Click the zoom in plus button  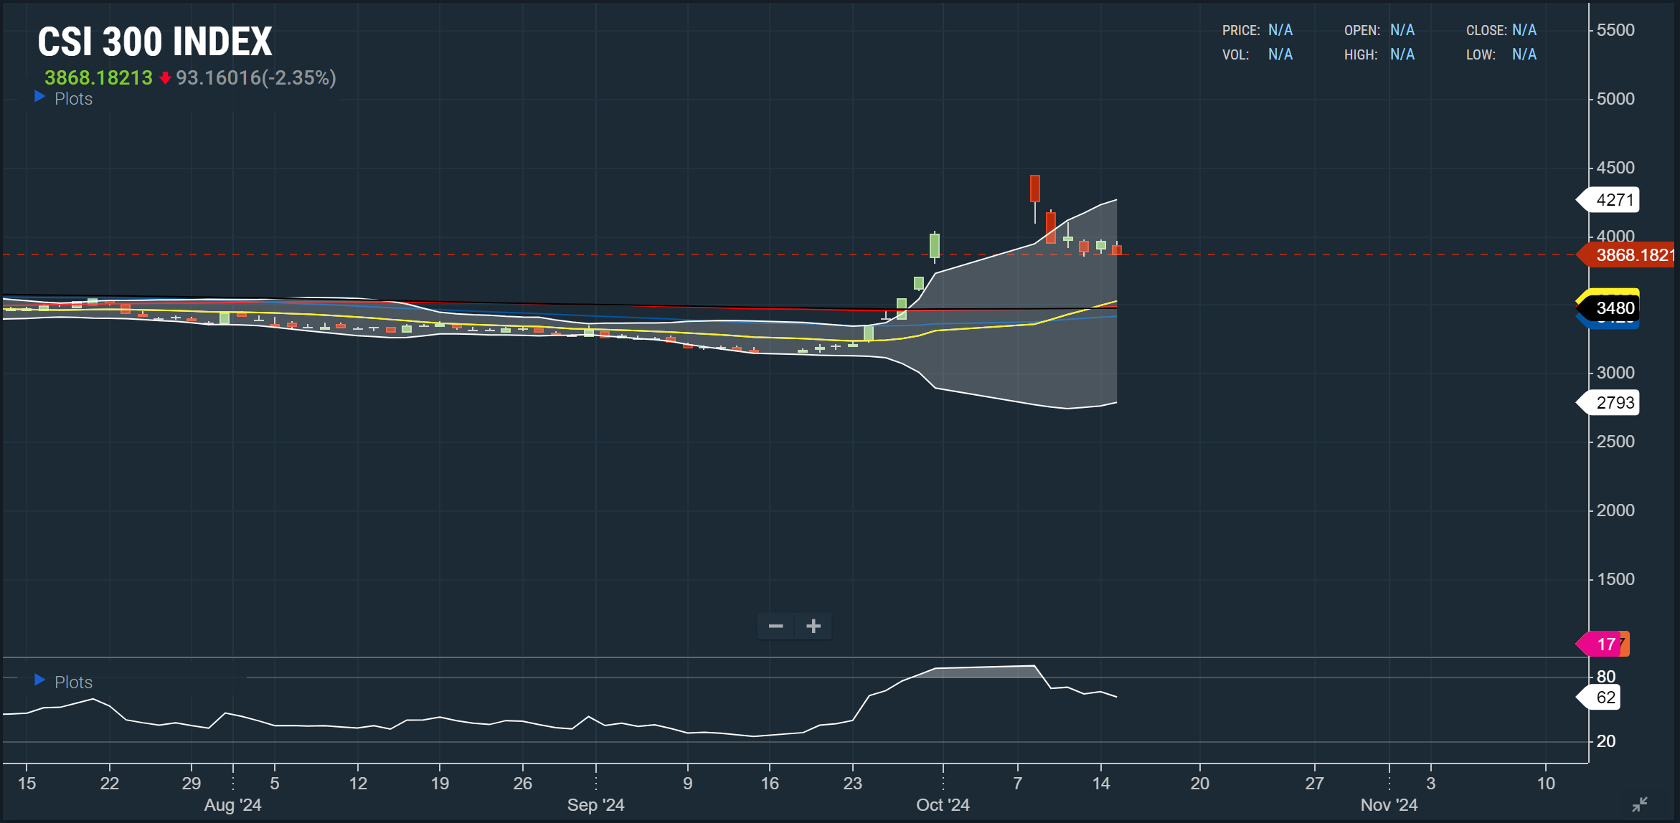pyautogui.click(x=813, y=626)
